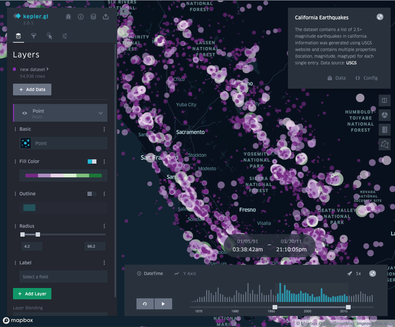Image resolution: width=395 pixels, height=327 pixels.
Task: Click the info icon in header
Action: 81,17
